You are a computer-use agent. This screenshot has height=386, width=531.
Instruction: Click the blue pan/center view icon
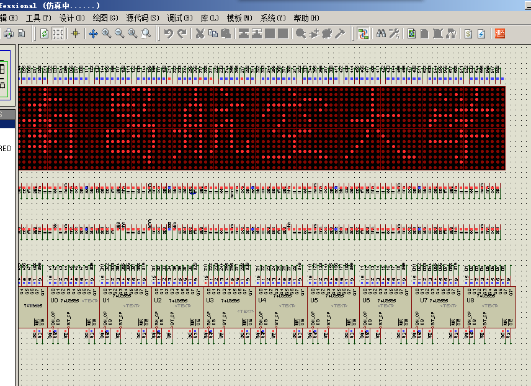[x=93, y=33]
